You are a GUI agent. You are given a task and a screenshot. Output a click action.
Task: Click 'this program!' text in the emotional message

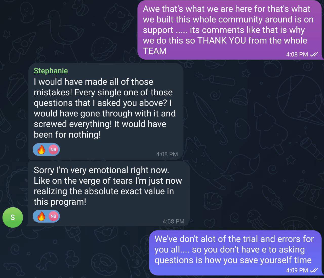(60, 202)
